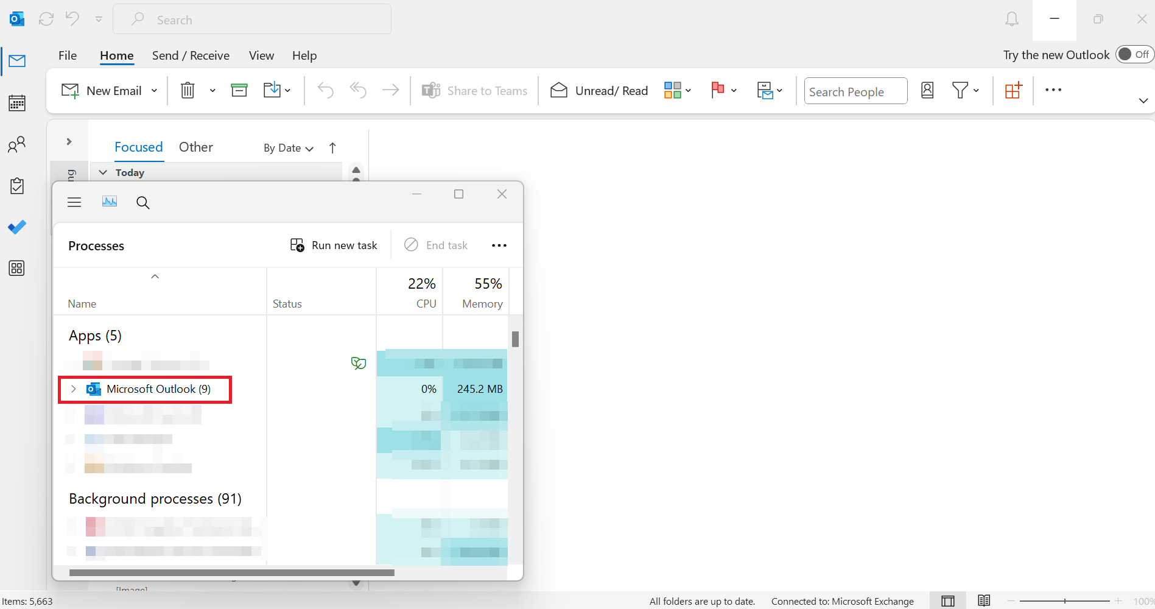Switch to Normal view in status bar

948,601
